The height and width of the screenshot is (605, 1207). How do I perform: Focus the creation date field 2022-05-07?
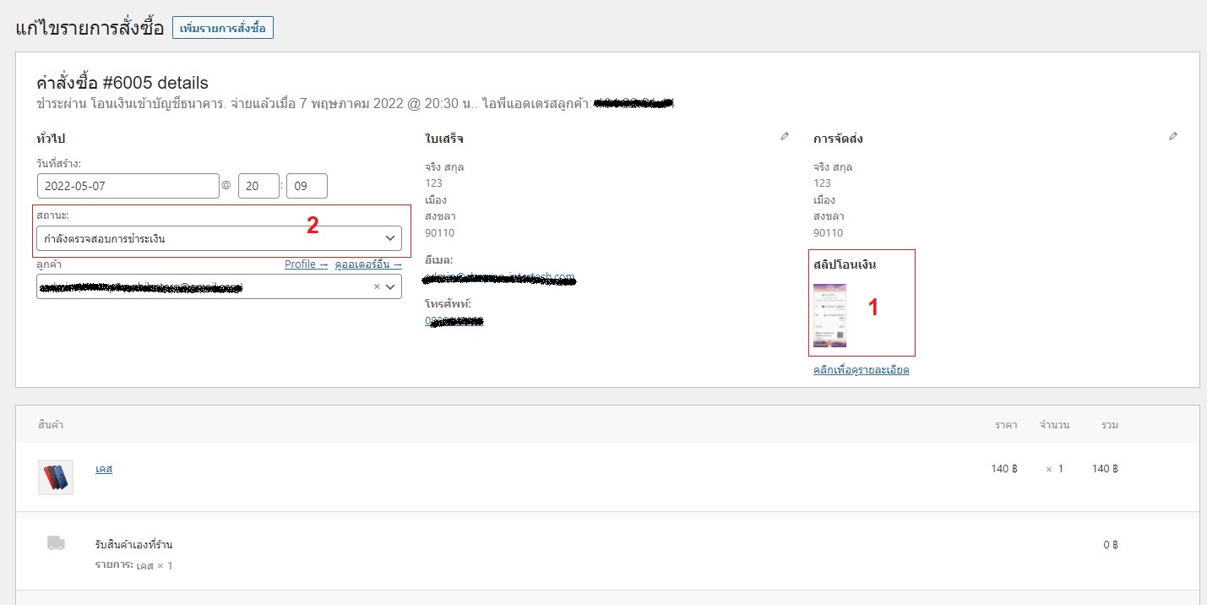(x=128, y=186)
